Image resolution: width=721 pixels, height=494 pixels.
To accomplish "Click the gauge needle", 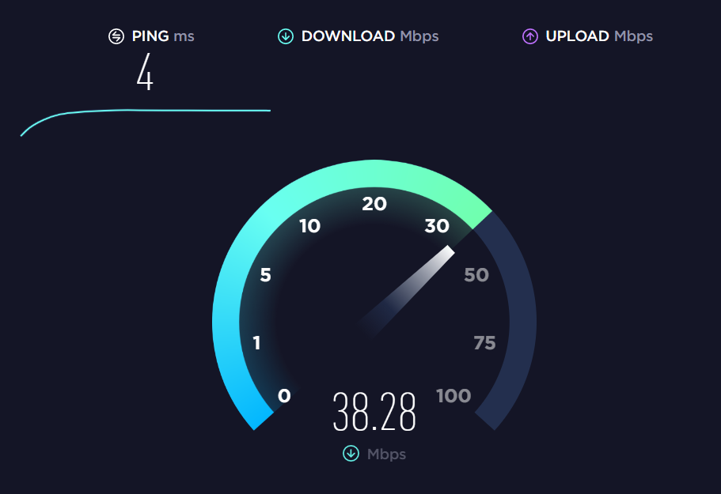I will 407,292.
